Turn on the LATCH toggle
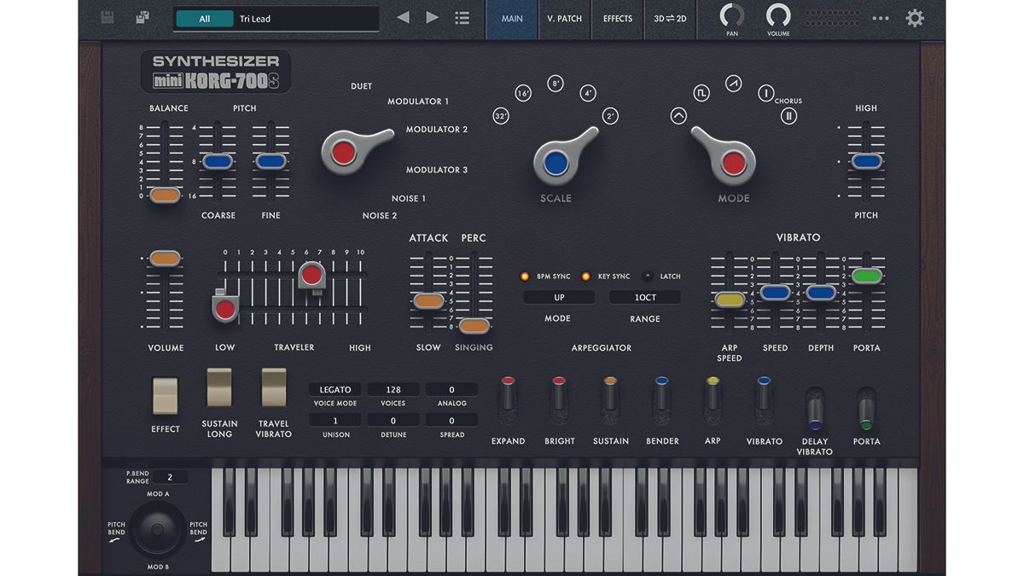The height and width of the screenshot is (576, 1024). 649,276
